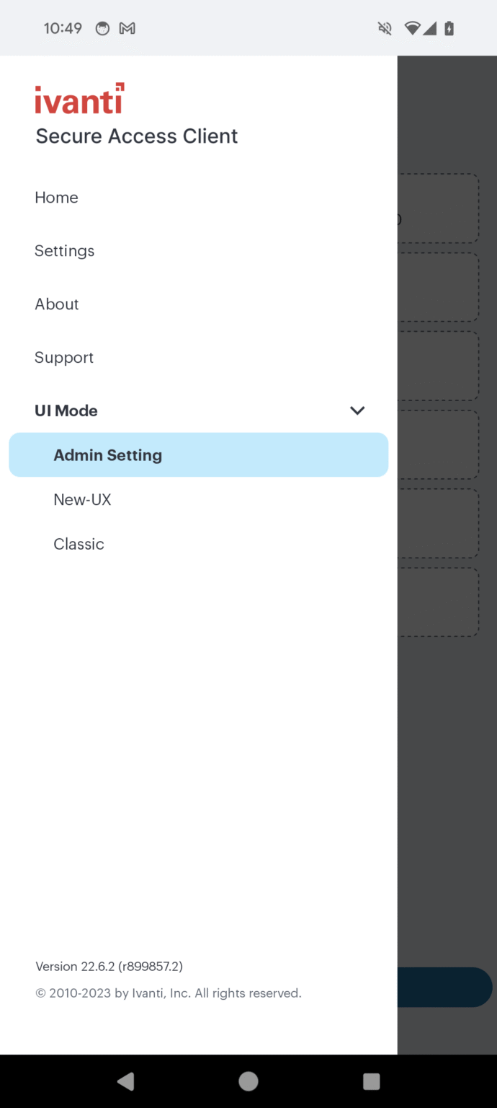
Task: Switch UI mode to New-UX
Action: pyautogui.click(x=82, y=499)
